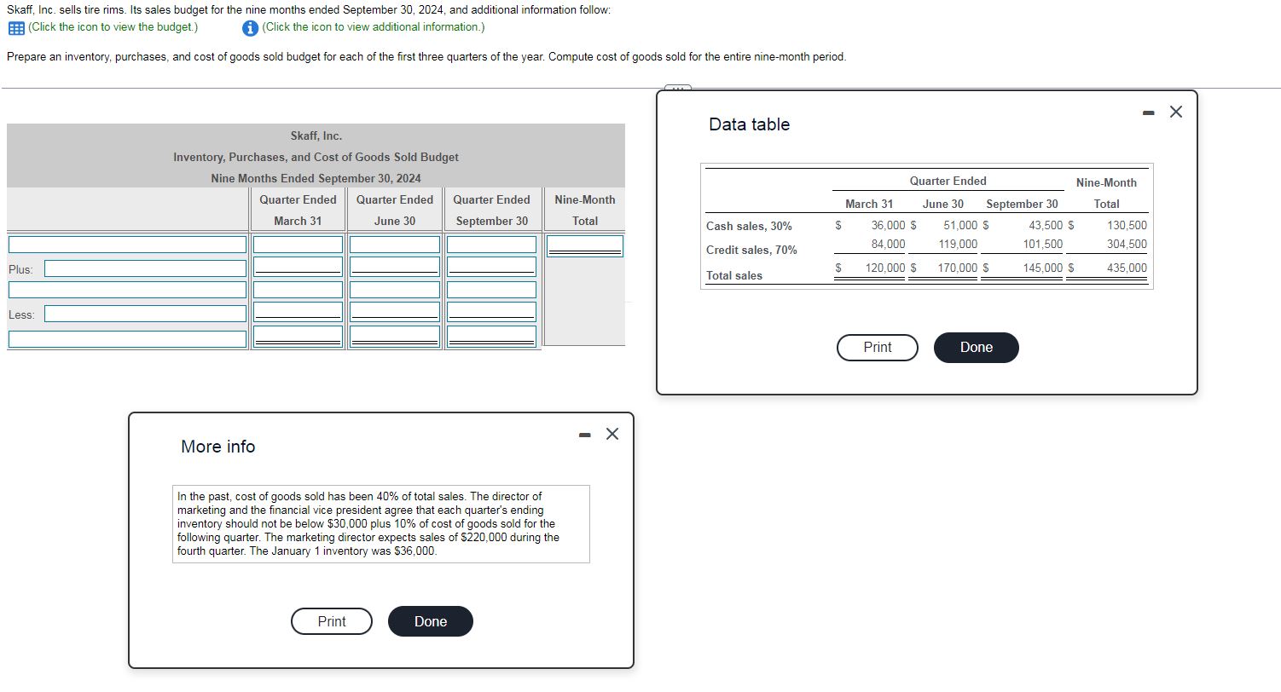
Task: Select the bottom row March 31 amount field
Action: (x=298, y=336)
